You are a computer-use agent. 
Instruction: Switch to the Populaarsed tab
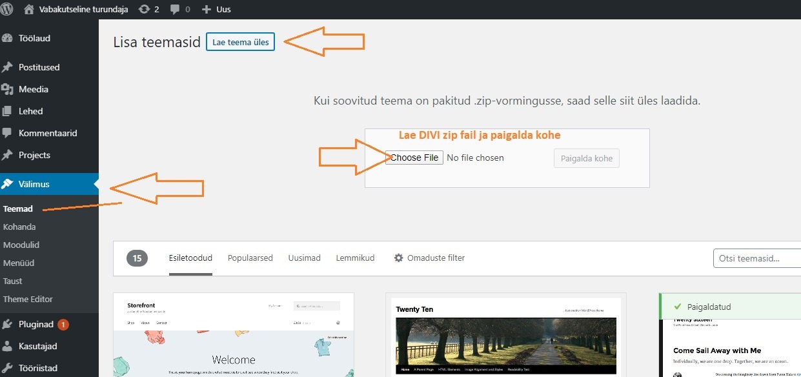click(x=250, y=258)
